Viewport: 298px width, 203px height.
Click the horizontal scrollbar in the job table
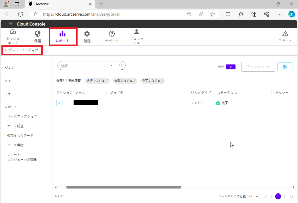point(123,187)
